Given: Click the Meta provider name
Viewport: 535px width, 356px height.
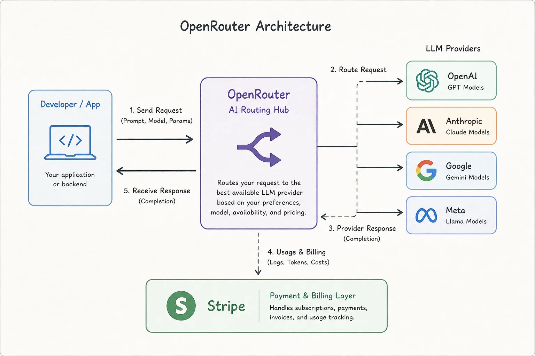Looking at the screenshot, I should pos(456,210).
